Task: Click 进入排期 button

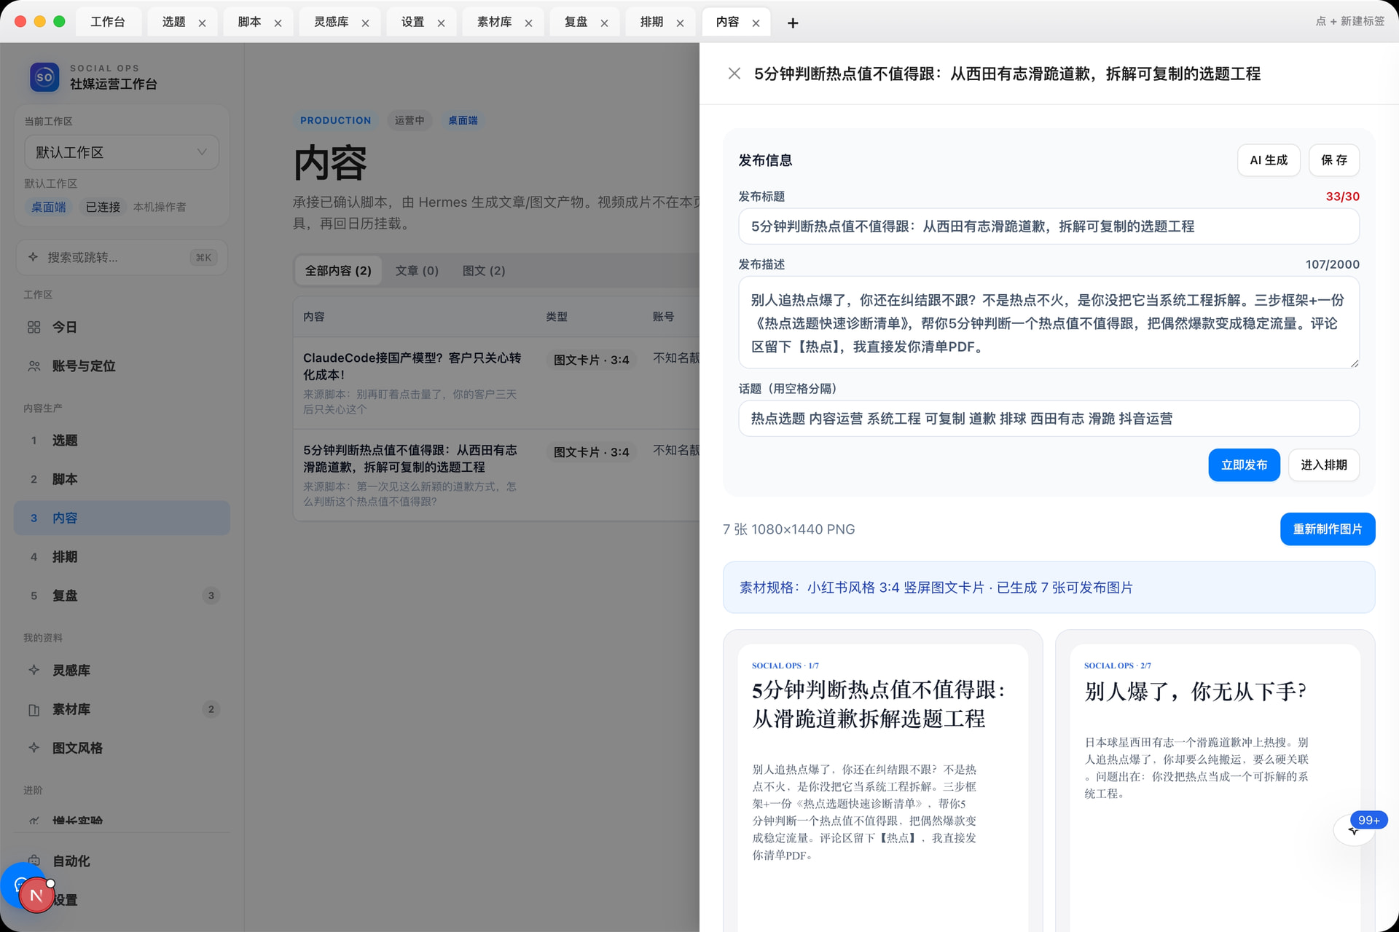Action: coord(1324,465)
